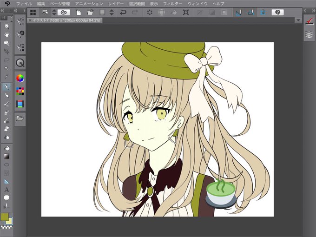
Task: Select the Zoom magnifier tool
Action: [x=7, y=26]
